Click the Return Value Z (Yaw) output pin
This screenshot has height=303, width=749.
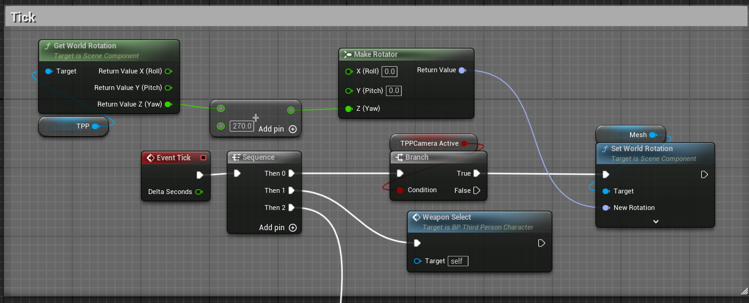168,104
